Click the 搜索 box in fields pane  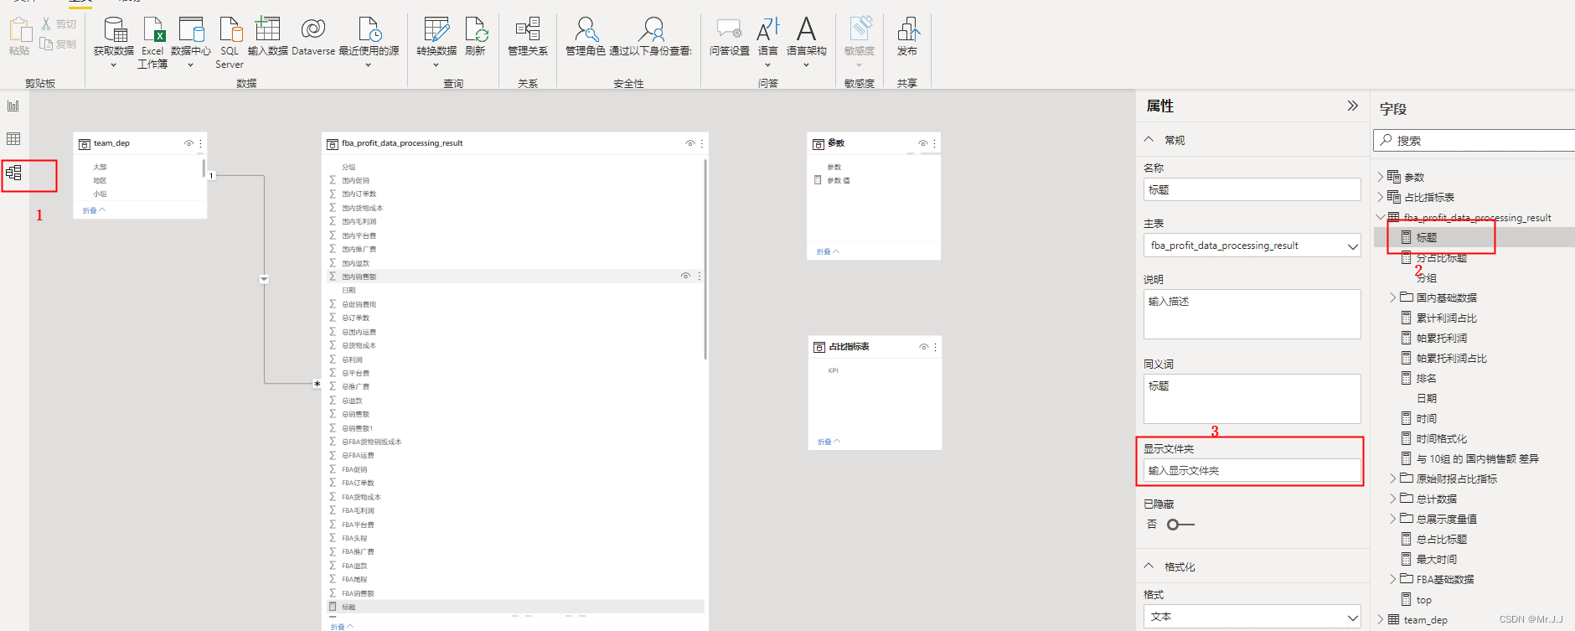[x=1474, y=140]
